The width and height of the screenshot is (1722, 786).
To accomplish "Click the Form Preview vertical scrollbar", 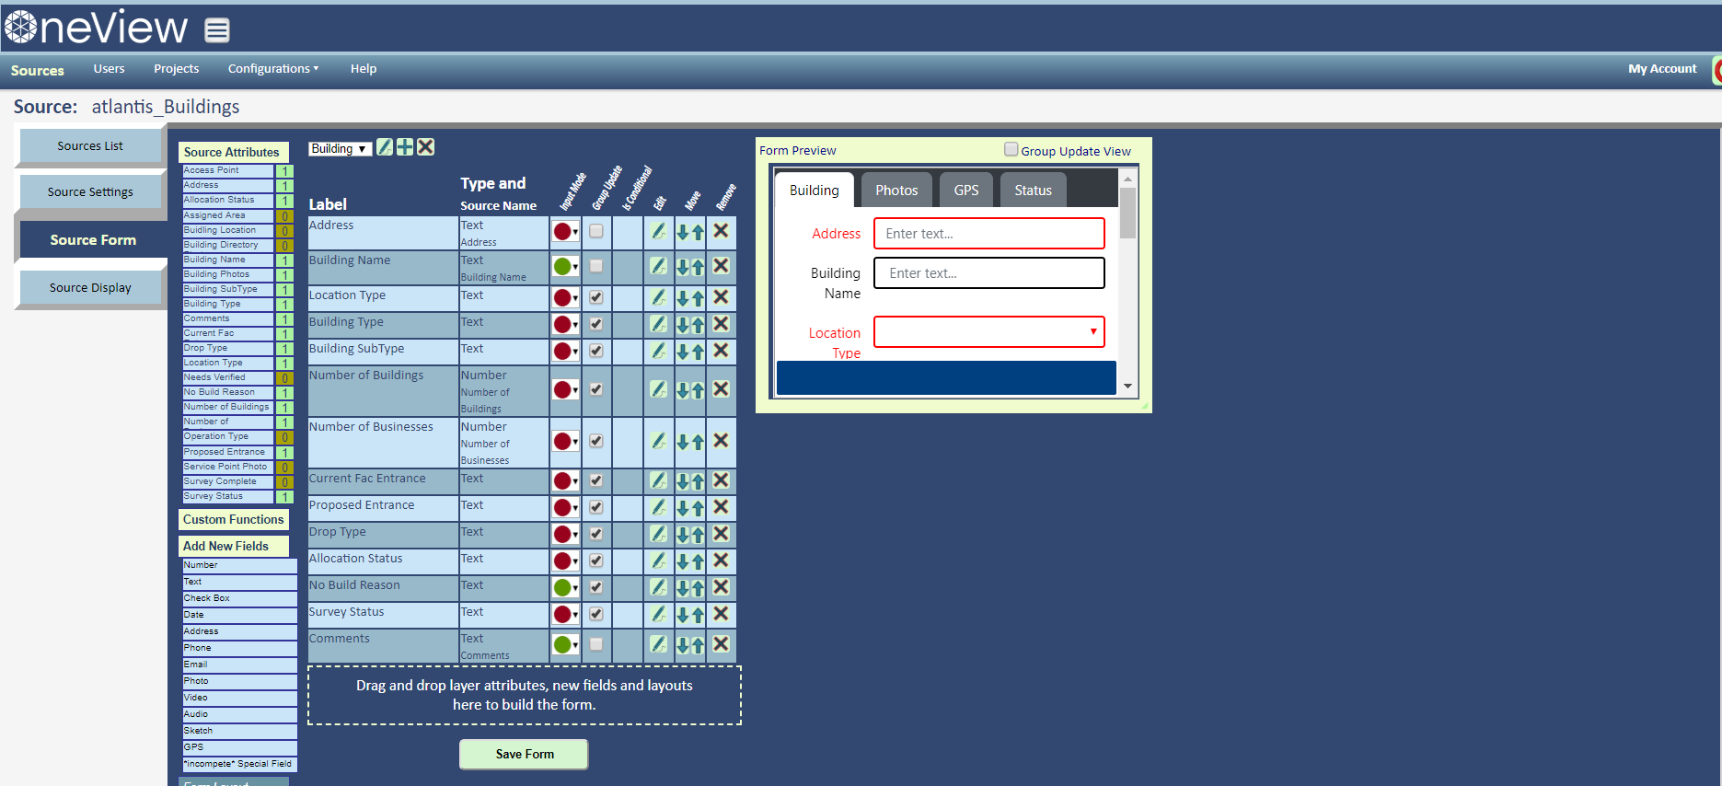I will click(x=1127, y=283).
